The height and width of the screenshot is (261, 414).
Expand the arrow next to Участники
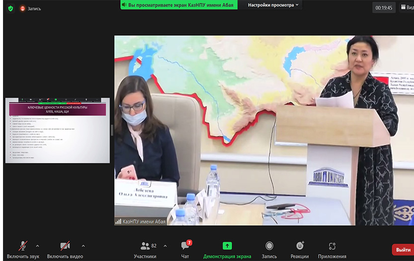coord(165,246)
